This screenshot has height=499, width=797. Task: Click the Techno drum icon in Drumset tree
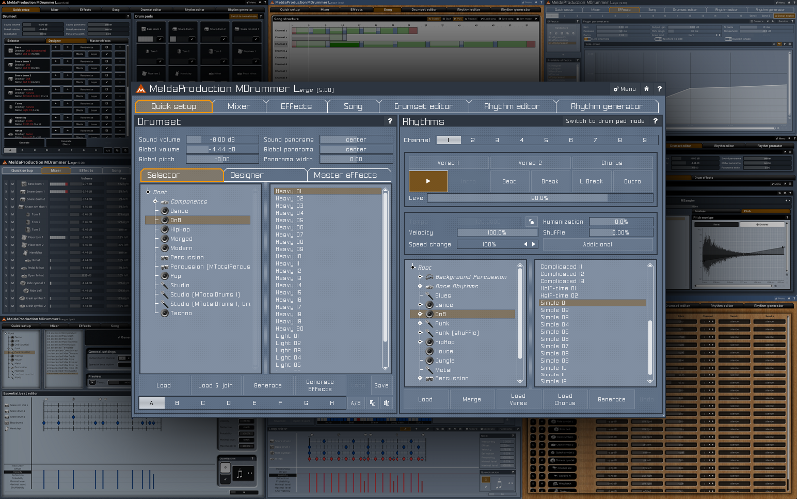click(x=165, y=313)
